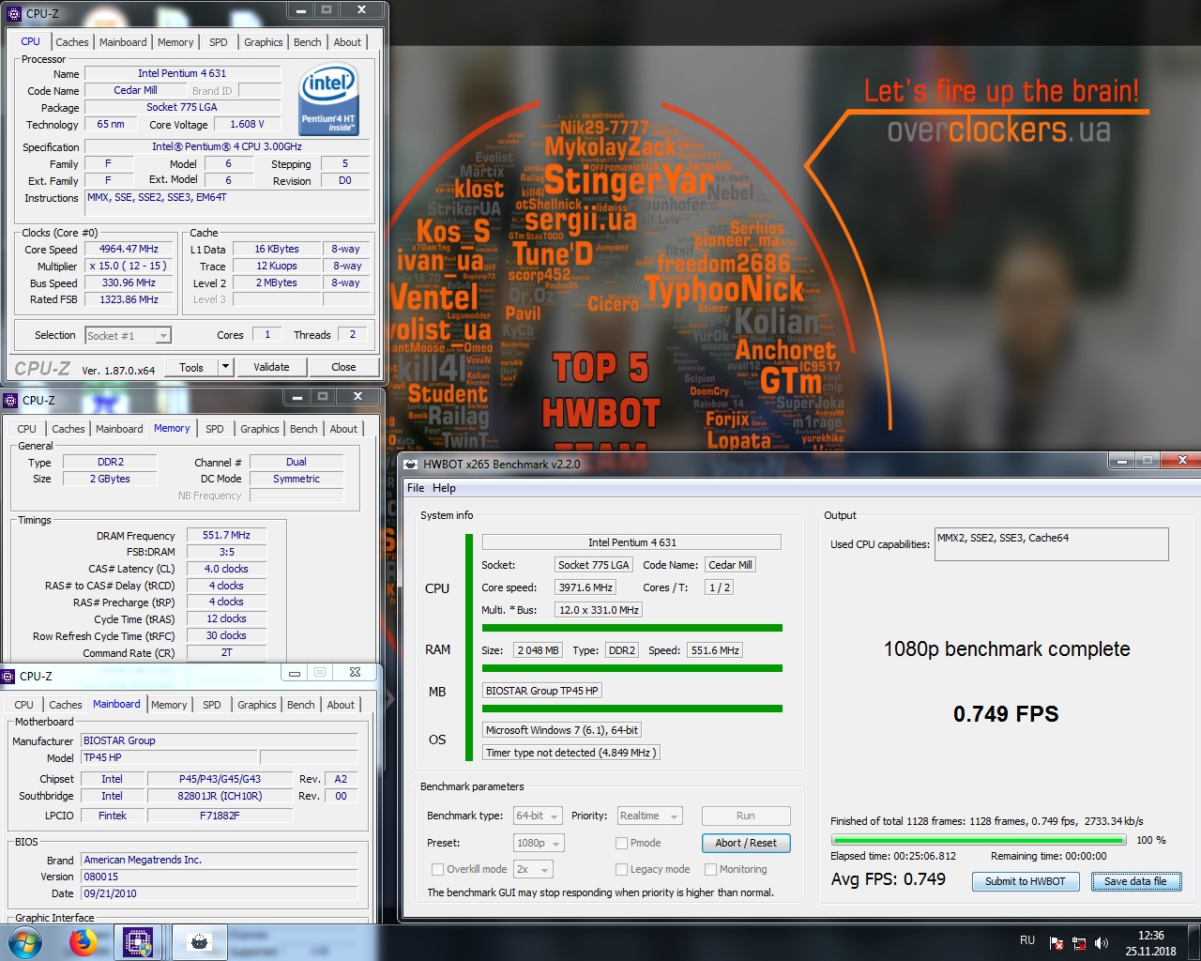Click the RU language indicator
Viewport: 1201px width, 961px height.
[1027, 940]
